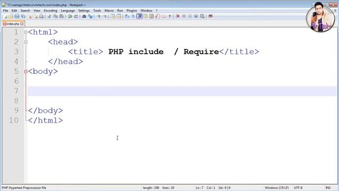Undo with the green arrow icon

[x=70, y=16]
